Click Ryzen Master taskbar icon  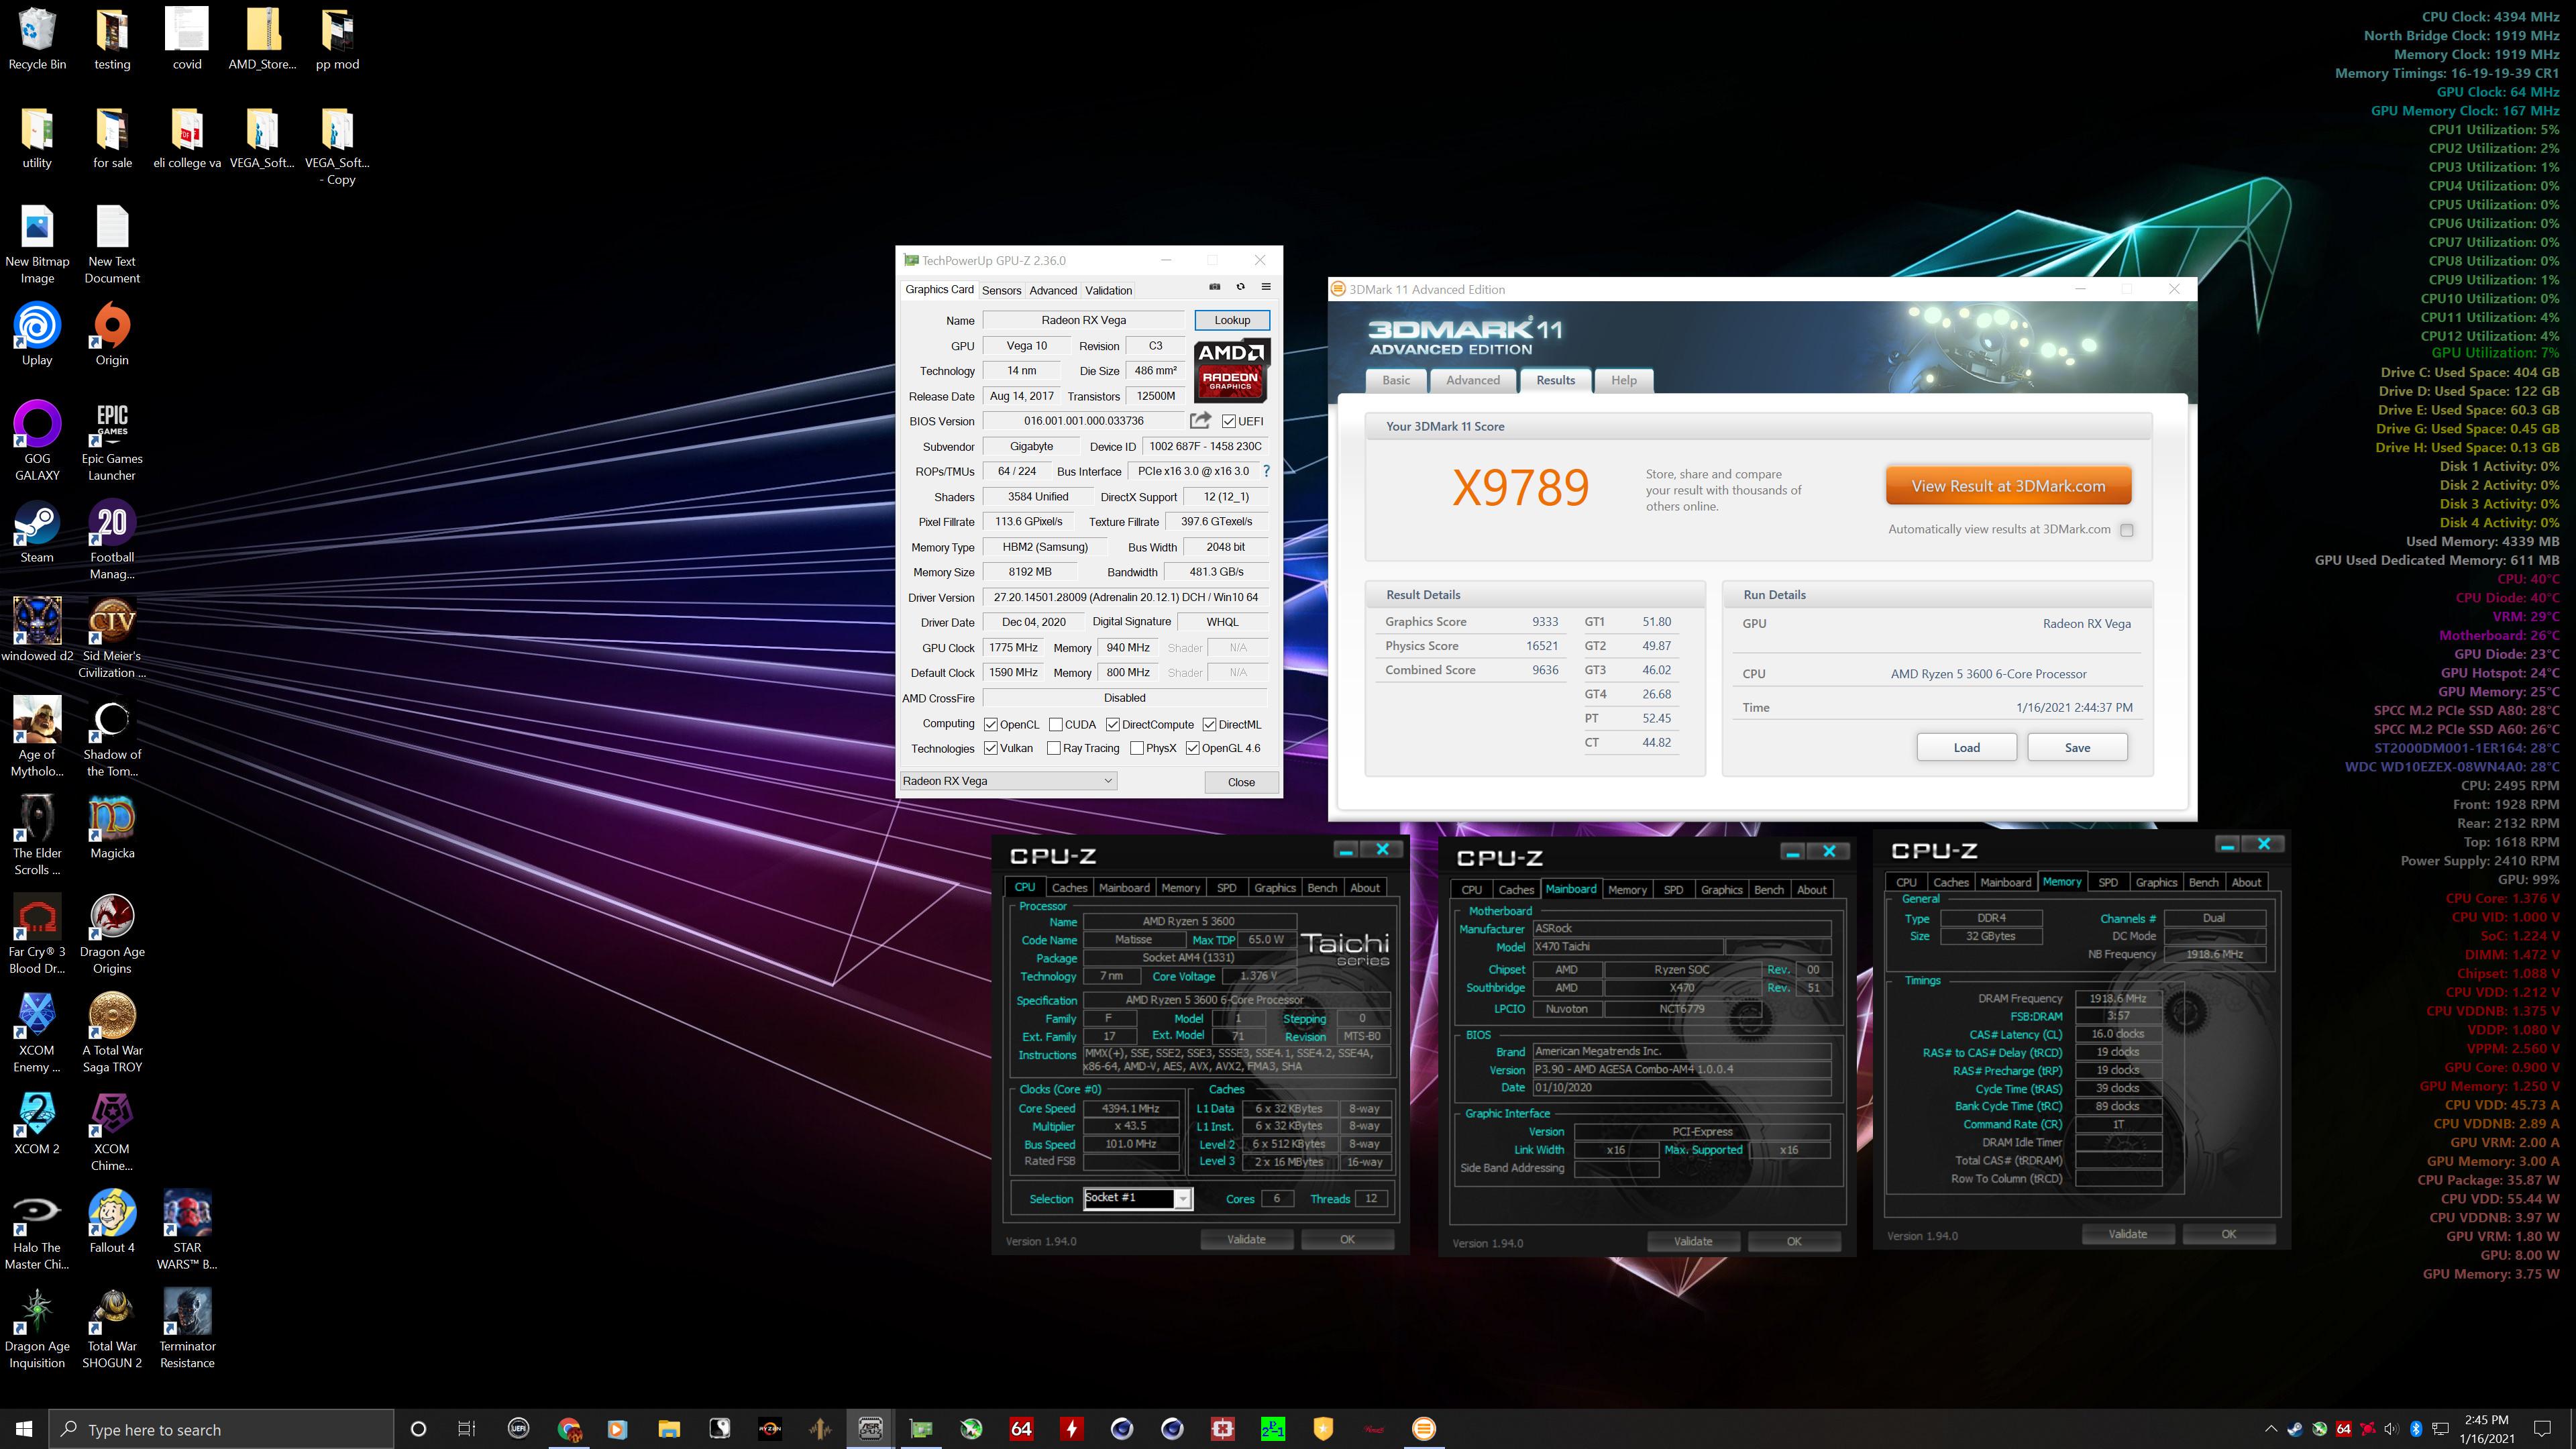point(770,1429)
